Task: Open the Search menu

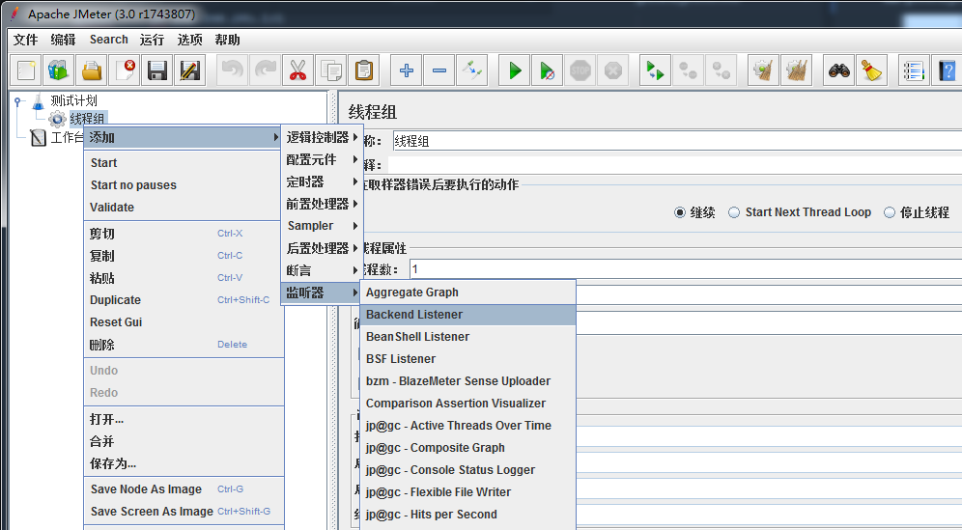Action: click(x=108, y=40)
